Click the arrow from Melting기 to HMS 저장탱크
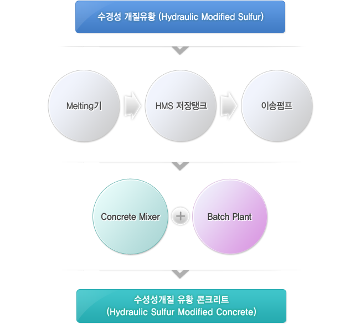Image resolution: width=360 pixels, height=324 pixels. pos(132,106)
